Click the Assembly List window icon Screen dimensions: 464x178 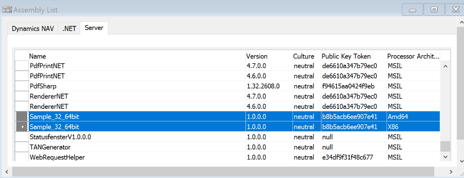7,10
